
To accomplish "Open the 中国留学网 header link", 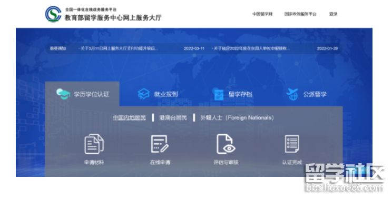I will coord(262,14).
